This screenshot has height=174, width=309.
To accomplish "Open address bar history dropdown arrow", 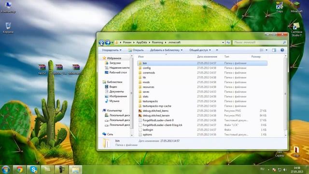I will pyautogui.click(x=223, y=43).
